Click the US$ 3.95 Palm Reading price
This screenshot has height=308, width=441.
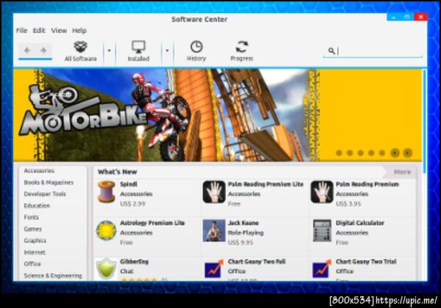coord(348,204)
